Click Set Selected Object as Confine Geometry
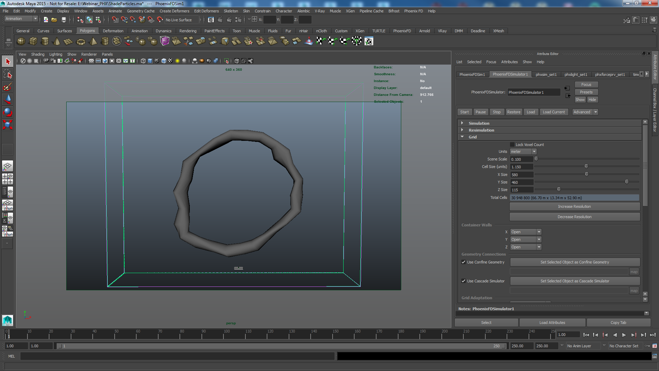The height and width of the screenshot is (371, 659). pyautogui.click(x=575, y=262)
